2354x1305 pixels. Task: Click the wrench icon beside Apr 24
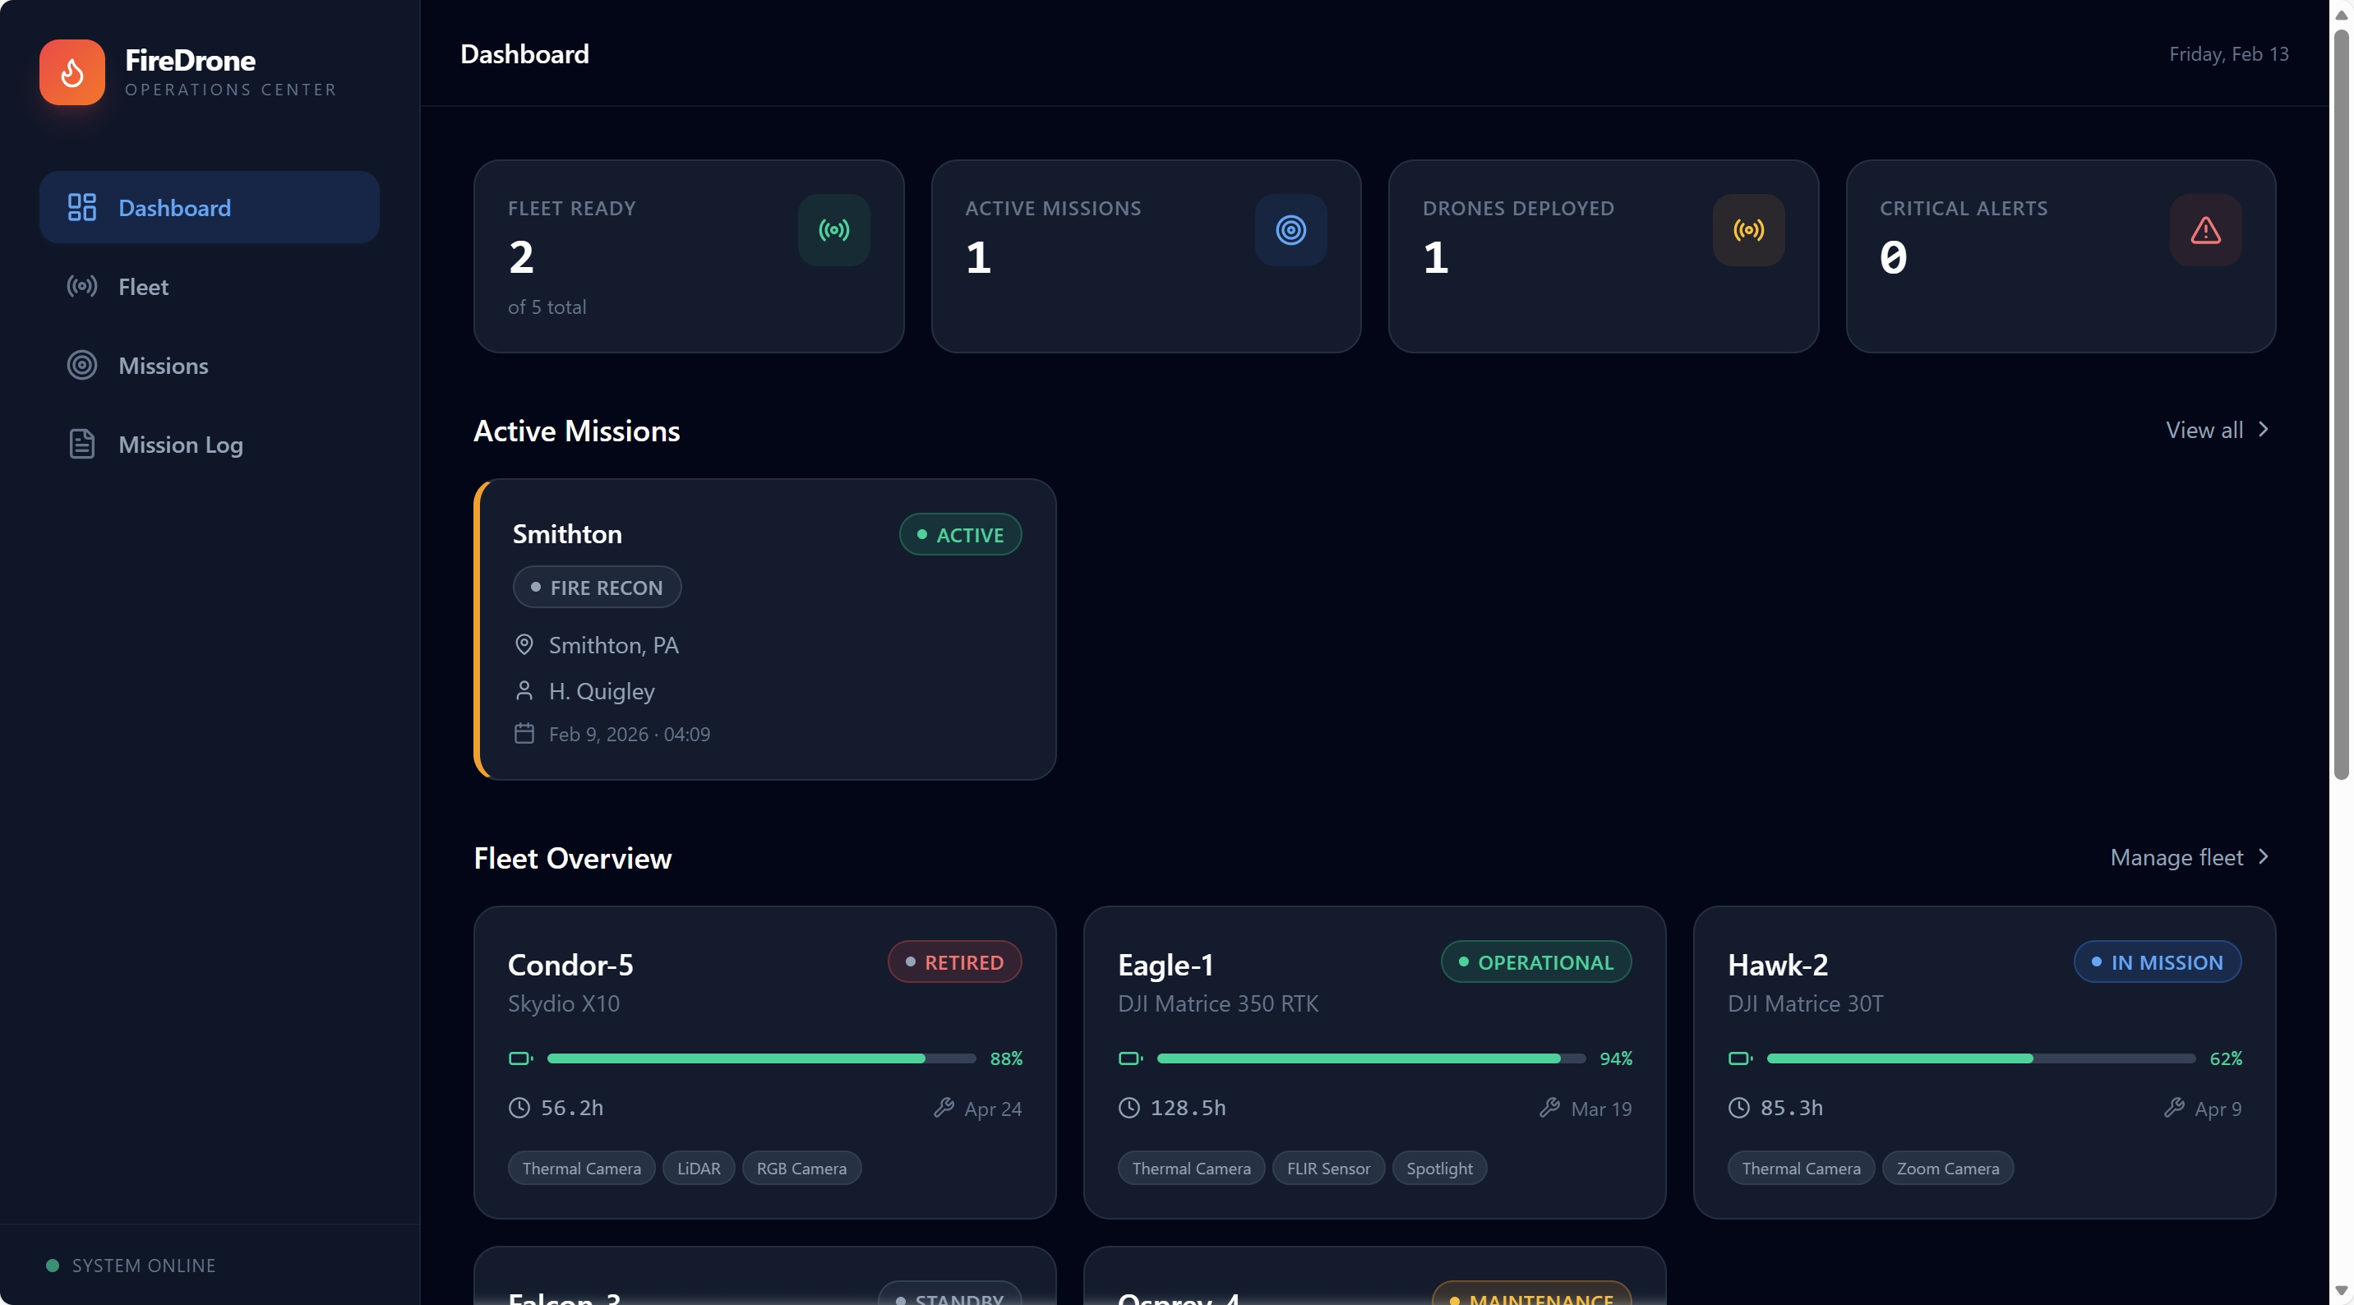(943, 1109)
